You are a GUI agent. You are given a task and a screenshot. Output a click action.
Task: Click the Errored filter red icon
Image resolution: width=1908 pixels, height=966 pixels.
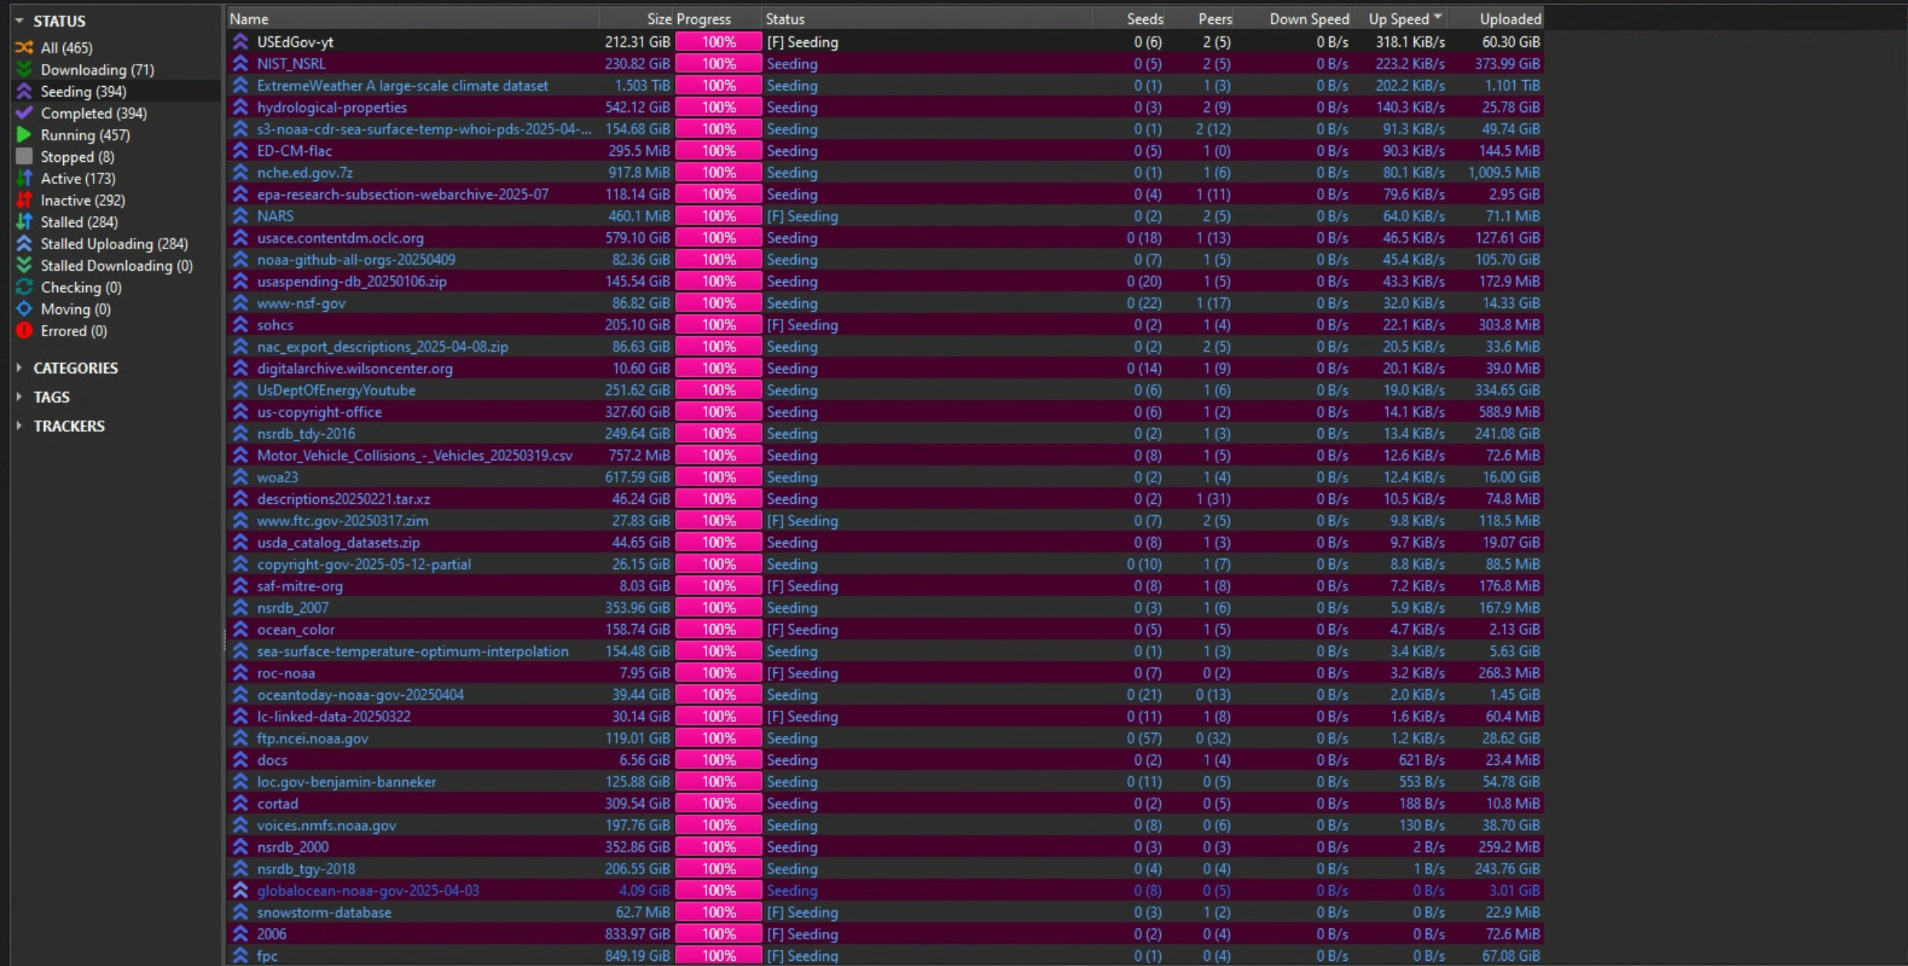[24, 330]
